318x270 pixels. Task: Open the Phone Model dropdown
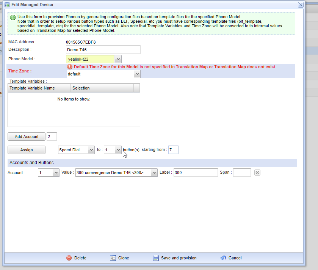118,59
